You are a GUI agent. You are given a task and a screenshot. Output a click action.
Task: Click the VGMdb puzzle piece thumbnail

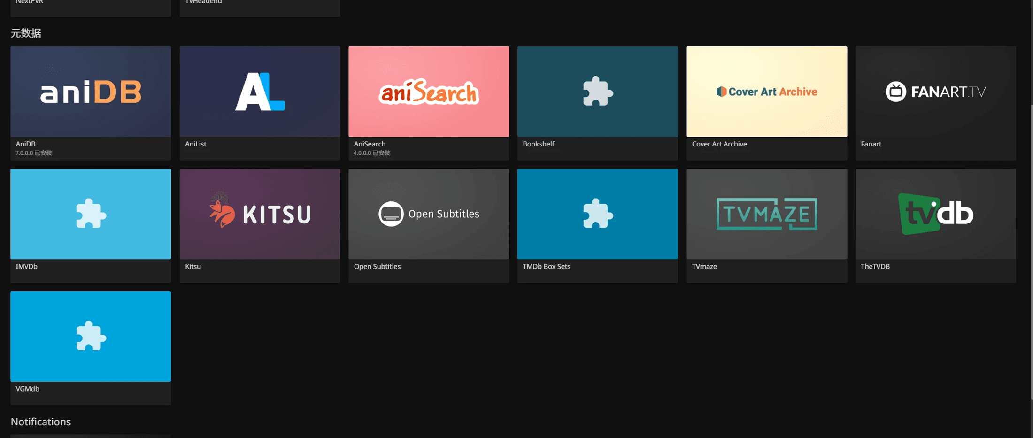coord(91,336)
